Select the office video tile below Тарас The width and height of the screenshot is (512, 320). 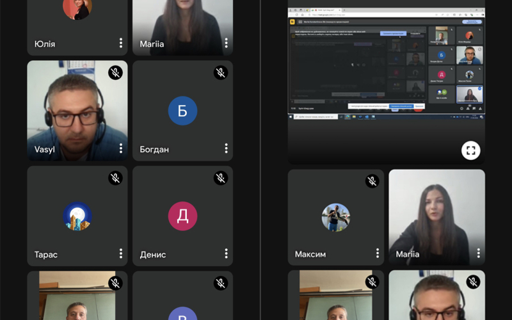tap(77, 296)
